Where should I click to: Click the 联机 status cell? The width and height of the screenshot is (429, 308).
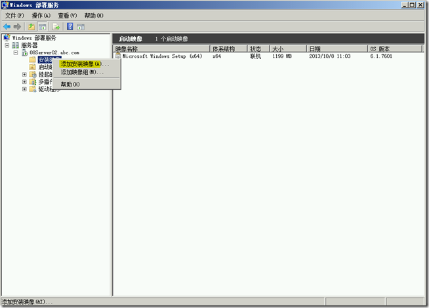pyautogui.click(x=256, y=56)
